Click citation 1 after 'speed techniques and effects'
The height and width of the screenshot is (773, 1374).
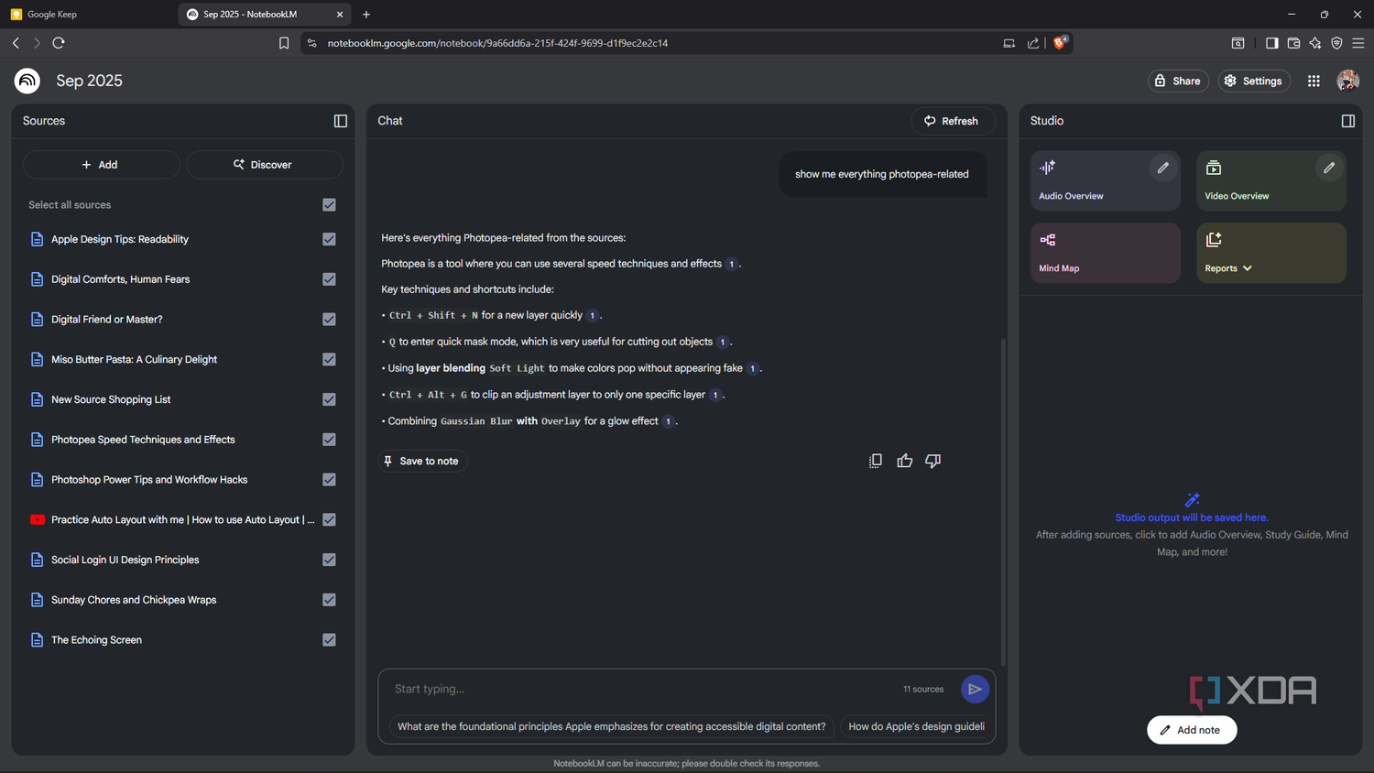[731, 265]
